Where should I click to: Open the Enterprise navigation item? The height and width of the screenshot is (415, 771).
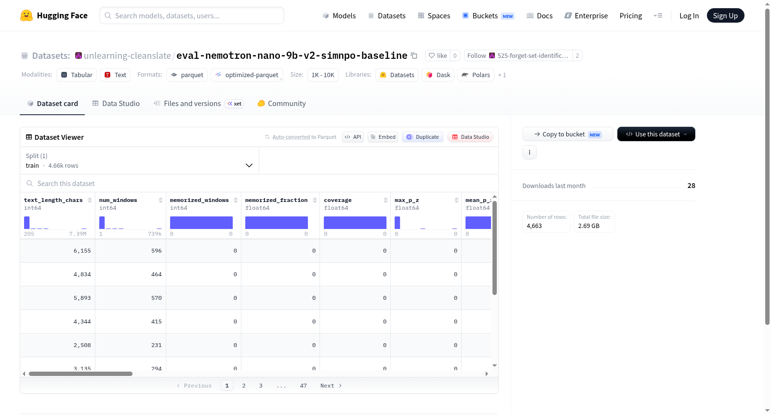click(586, 15)
